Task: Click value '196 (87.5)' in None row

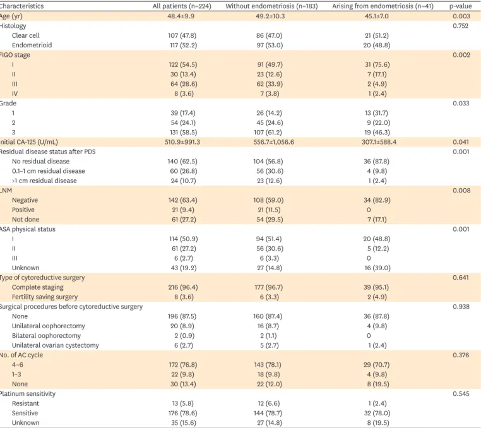Action: coord(182,316)
